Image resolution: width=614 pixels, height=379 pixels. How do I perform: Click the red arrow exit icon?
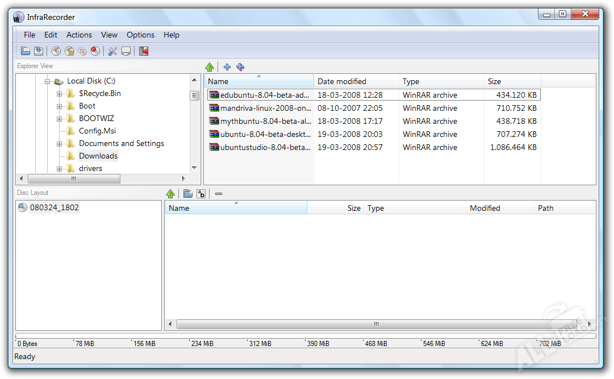[x=144, y=51]
